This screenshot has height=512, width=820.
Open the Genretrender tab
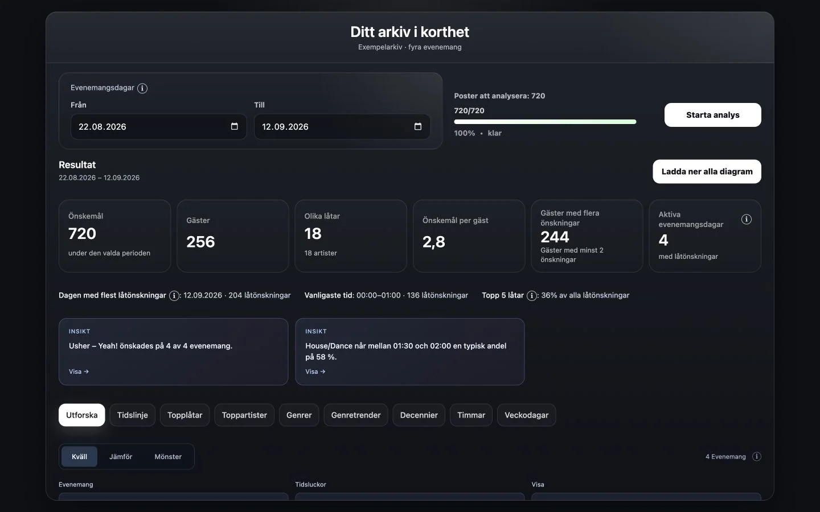356,415
